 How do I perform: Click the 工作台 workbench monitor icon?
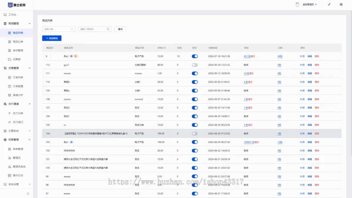click(x=5, y=15)
